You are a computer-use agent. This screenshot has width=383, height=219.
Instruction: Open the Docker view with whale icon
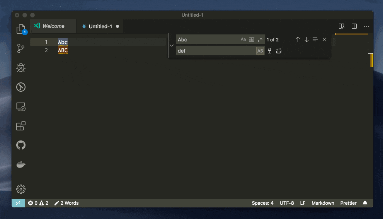coord(21,165)
